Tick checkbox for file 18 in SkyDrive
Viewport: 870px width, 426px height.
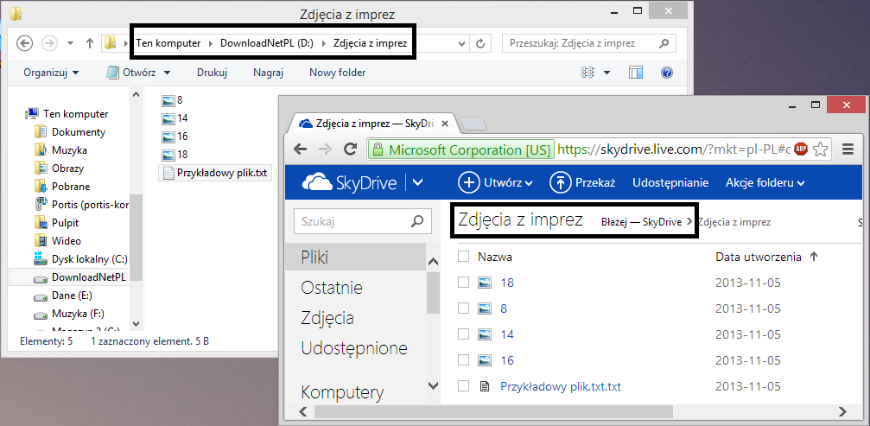coord(463,283)
